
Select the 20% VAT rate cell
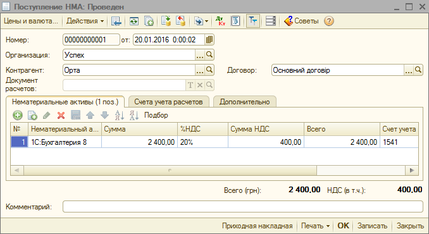click(202, 142)
